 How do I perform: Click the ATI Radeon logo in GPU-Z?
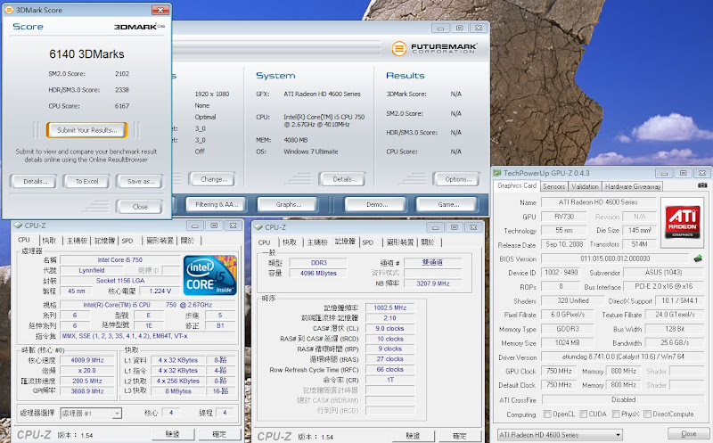(x=682, y=222)
